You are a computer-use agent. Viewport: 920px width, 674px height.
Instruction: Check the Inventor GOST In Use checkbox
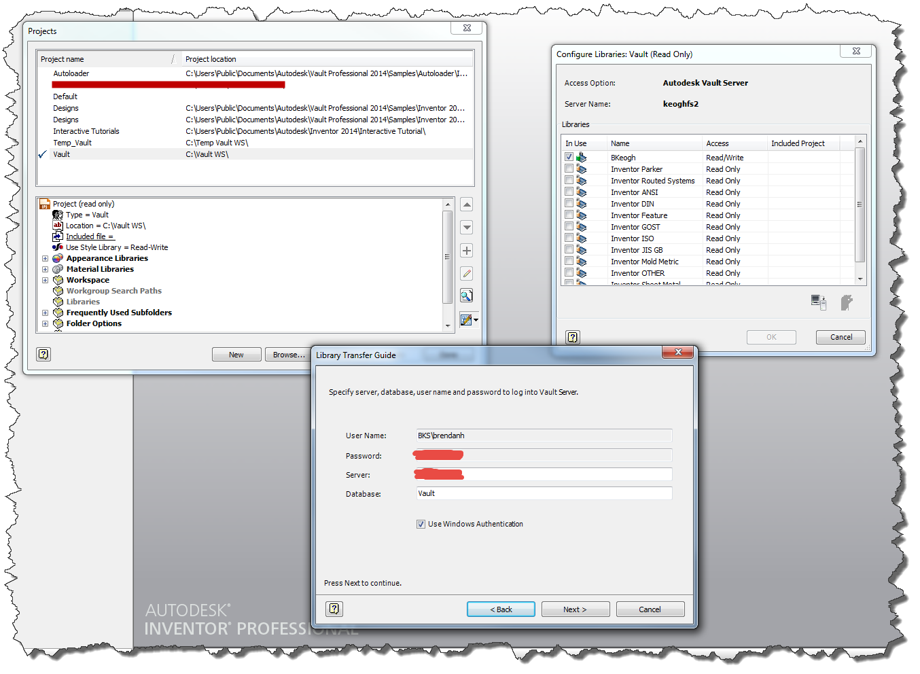point(569,226)
